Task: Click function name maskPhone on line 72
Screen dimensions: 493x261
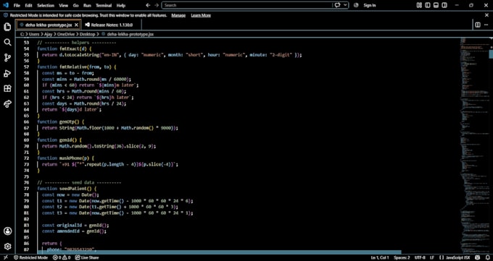Action: tap(70, 158)
